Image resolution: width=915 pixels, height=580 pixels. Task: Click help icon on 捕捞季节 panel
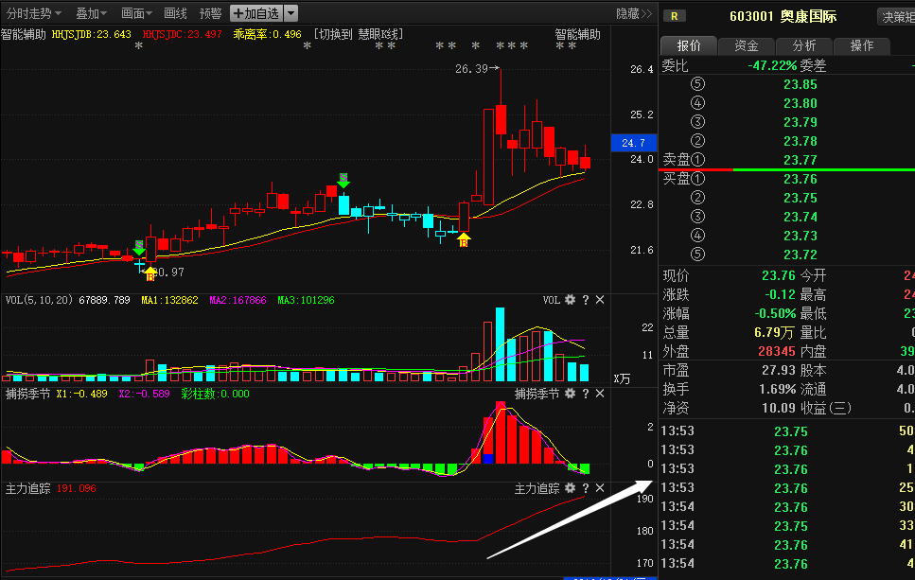click(585, 394)
